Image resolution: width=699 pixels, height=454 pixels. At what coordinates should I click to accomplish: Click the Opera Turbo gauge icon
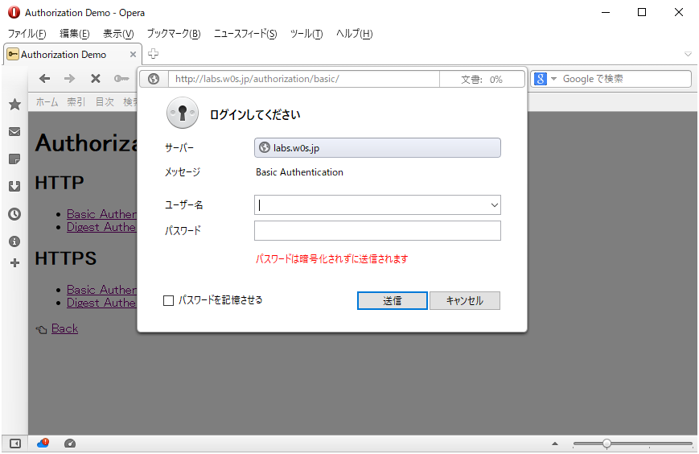(70, 443)
